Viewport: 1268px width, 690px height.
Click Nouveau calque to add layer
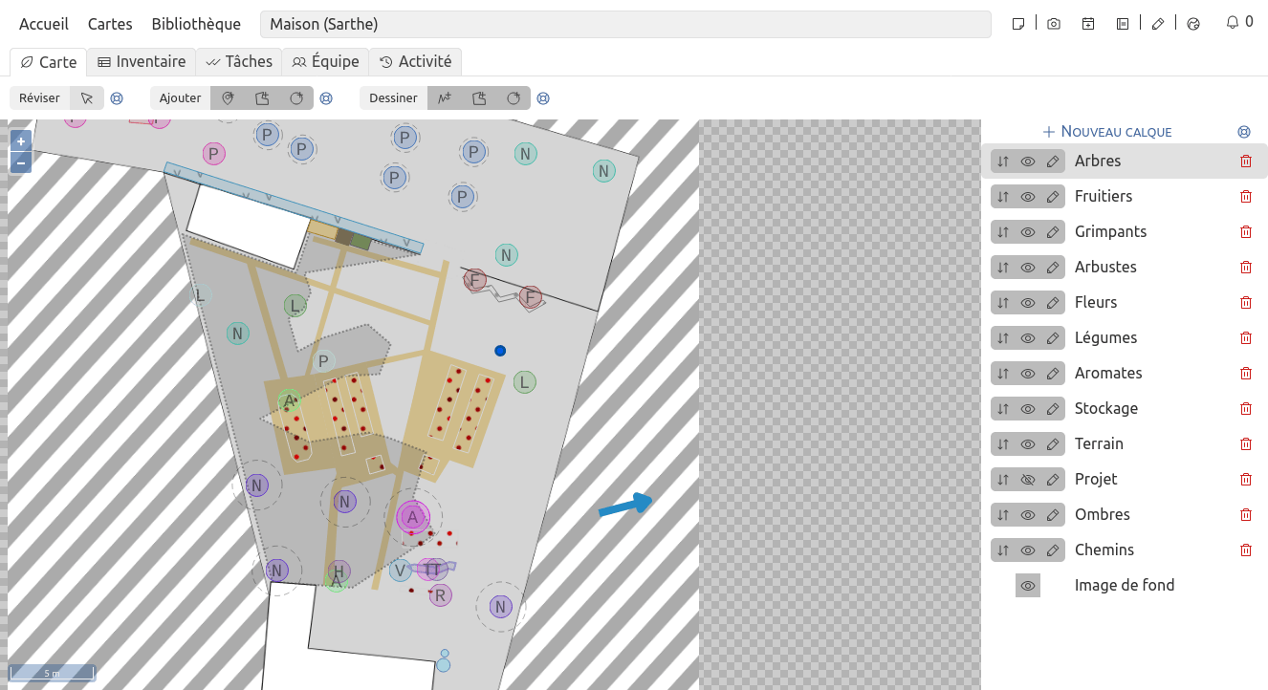1107,132
